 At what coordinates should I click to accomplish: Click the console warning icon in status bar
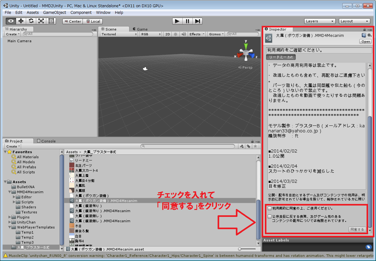click(5, 255)
